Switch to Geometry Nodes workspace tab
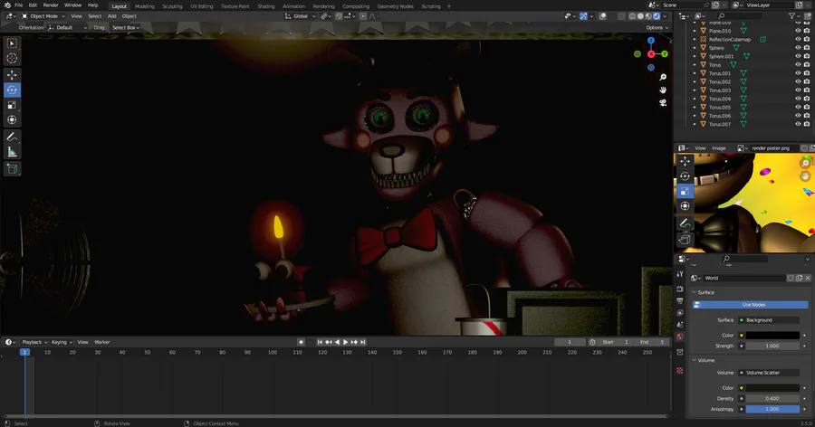Image resolution: width=815 pixels, height=427 pixels. (x=395, y=6)
